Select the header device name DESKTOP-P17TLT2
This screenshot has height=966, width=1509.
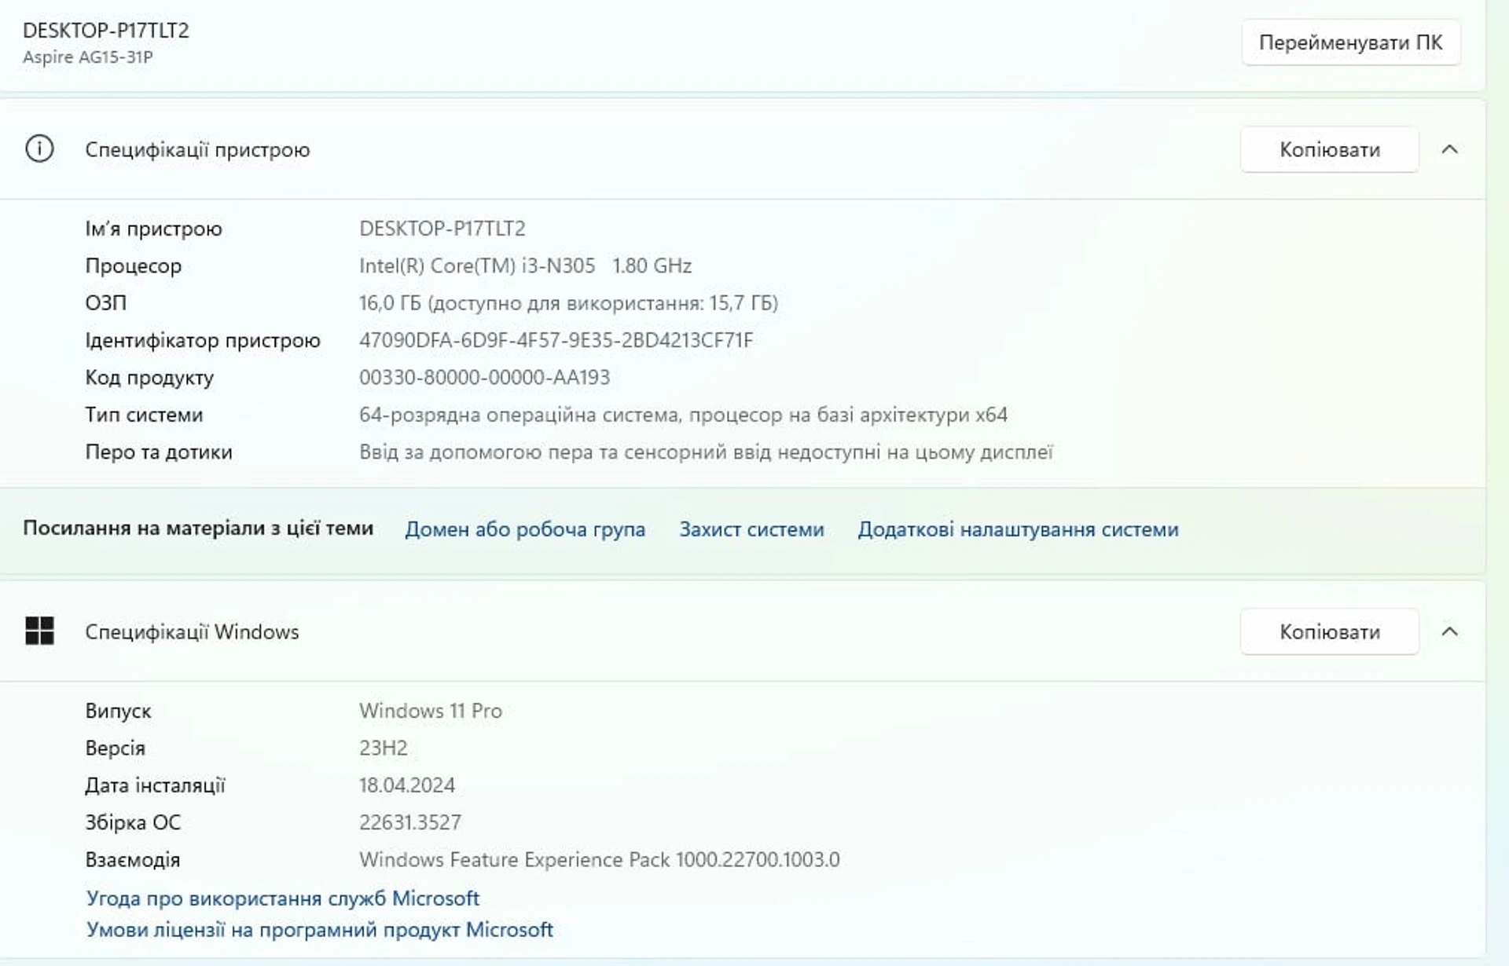(x=106, y=31)
